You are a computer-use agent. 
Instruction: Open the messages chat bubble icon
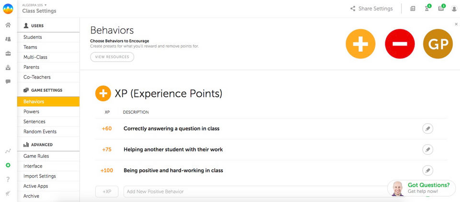(8, 82)
